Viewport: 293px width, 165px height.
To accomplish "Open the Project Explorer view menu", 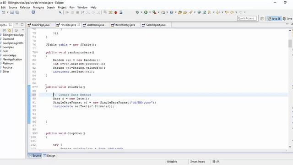I will coord(23,30).
